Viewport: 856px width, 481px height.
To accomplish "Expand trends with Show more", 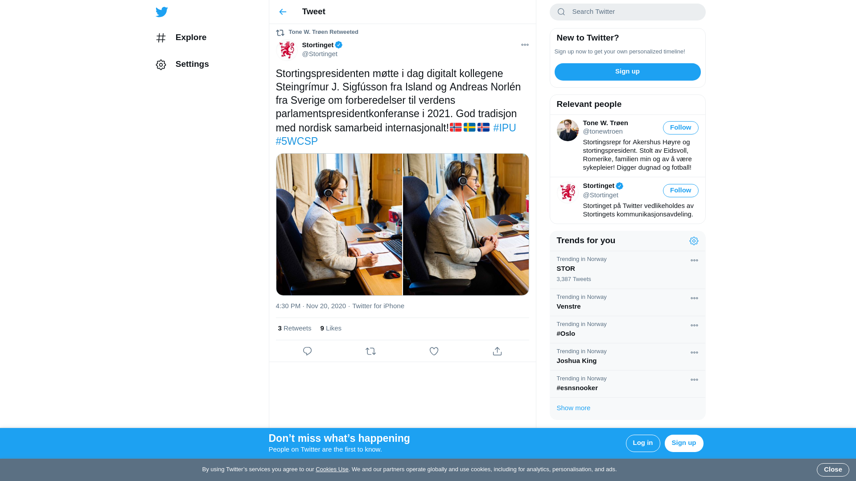I will coord(573,408).
